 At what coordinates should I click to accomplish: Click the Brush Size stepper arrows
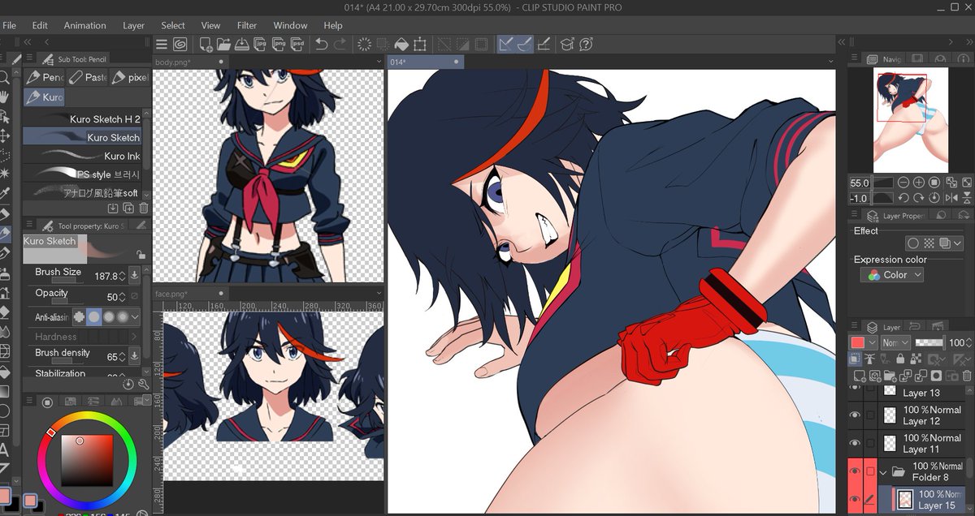pyautogui.click(x=122, y=276)
